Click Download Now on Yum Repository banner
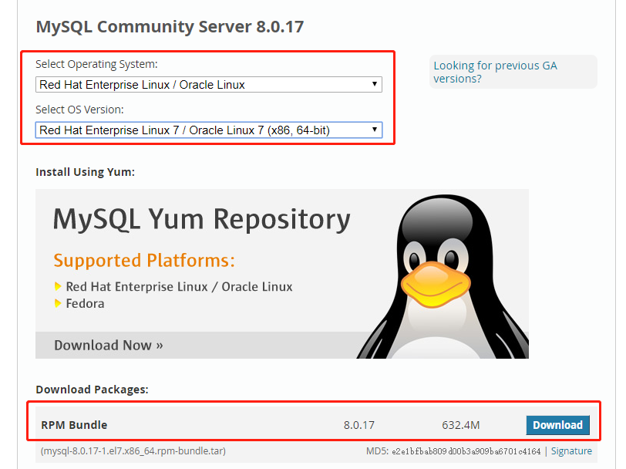Viewport: 626px width, 469px height. (109, 345)
